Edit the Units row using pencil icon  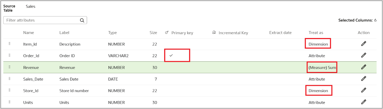coord(363,102)
